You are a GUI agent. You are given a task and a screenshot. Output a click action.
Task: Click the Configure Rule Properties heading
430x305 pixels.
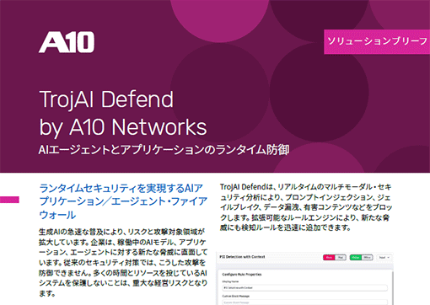tap(242, 275)
